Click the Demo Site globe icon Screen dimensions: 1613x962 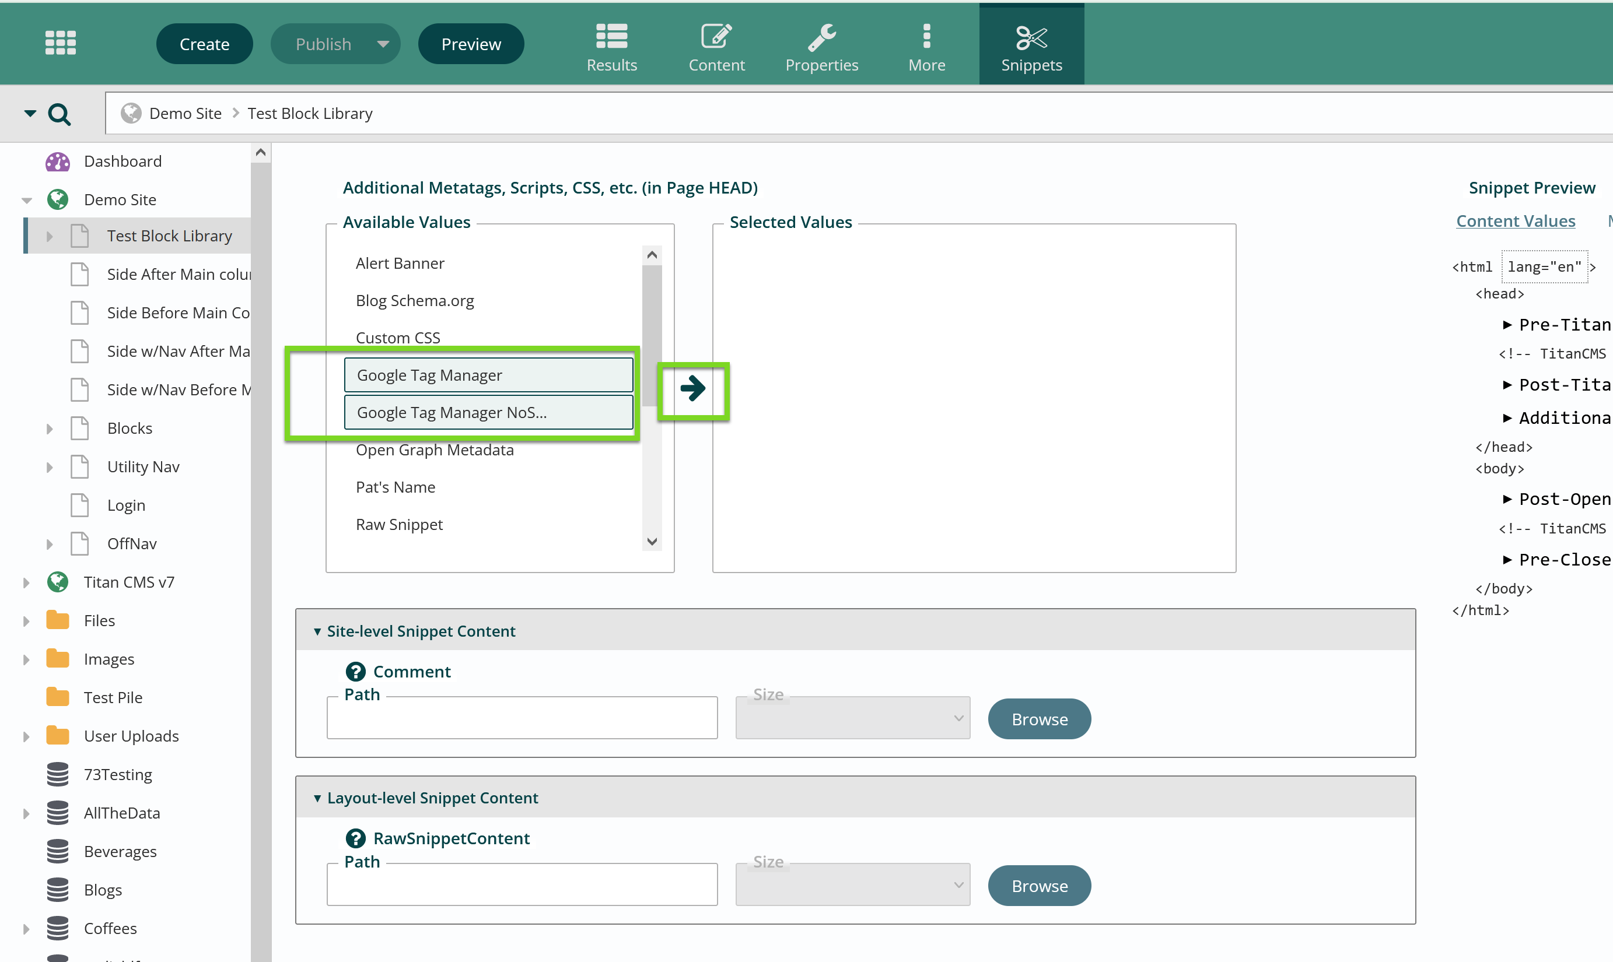coord(58,199)
